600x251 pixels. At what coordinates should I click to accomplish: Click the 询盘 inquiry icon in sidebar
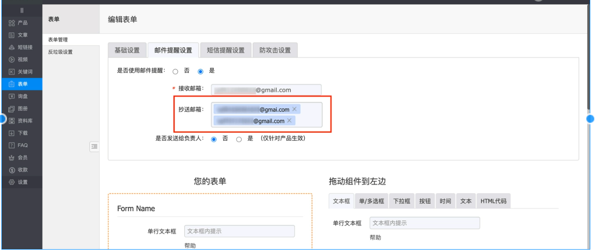pyautogui.click(x=12, y=96)
